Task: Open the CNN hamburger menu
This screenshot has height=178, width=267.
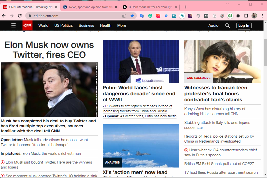Action: pyautogui.click(x=13, y=25)
